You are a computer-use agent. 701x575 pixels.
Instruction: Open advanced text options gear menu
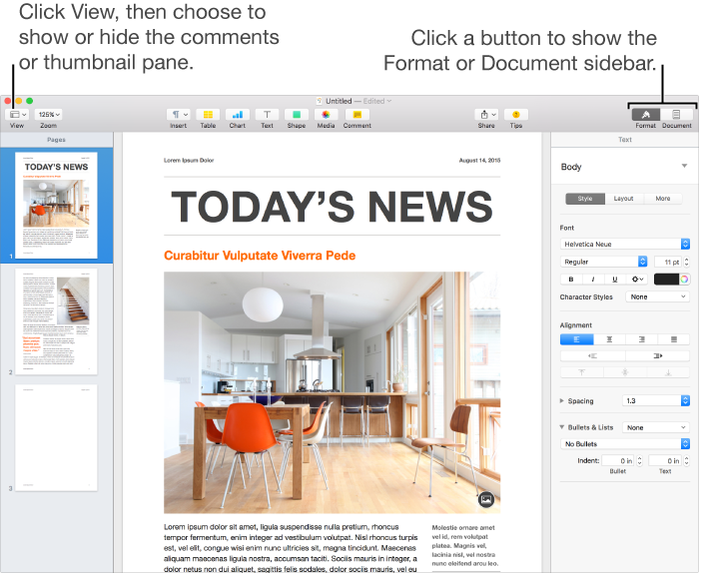[637, 280]
